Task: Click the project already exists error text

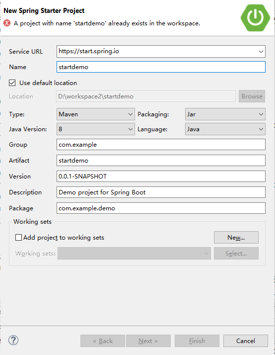Action: [107, 23]
